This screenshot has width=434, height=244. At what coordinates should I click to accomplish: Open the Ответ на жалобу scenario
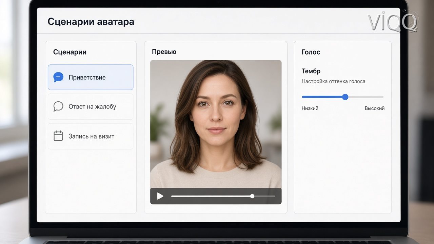[91, 106]
